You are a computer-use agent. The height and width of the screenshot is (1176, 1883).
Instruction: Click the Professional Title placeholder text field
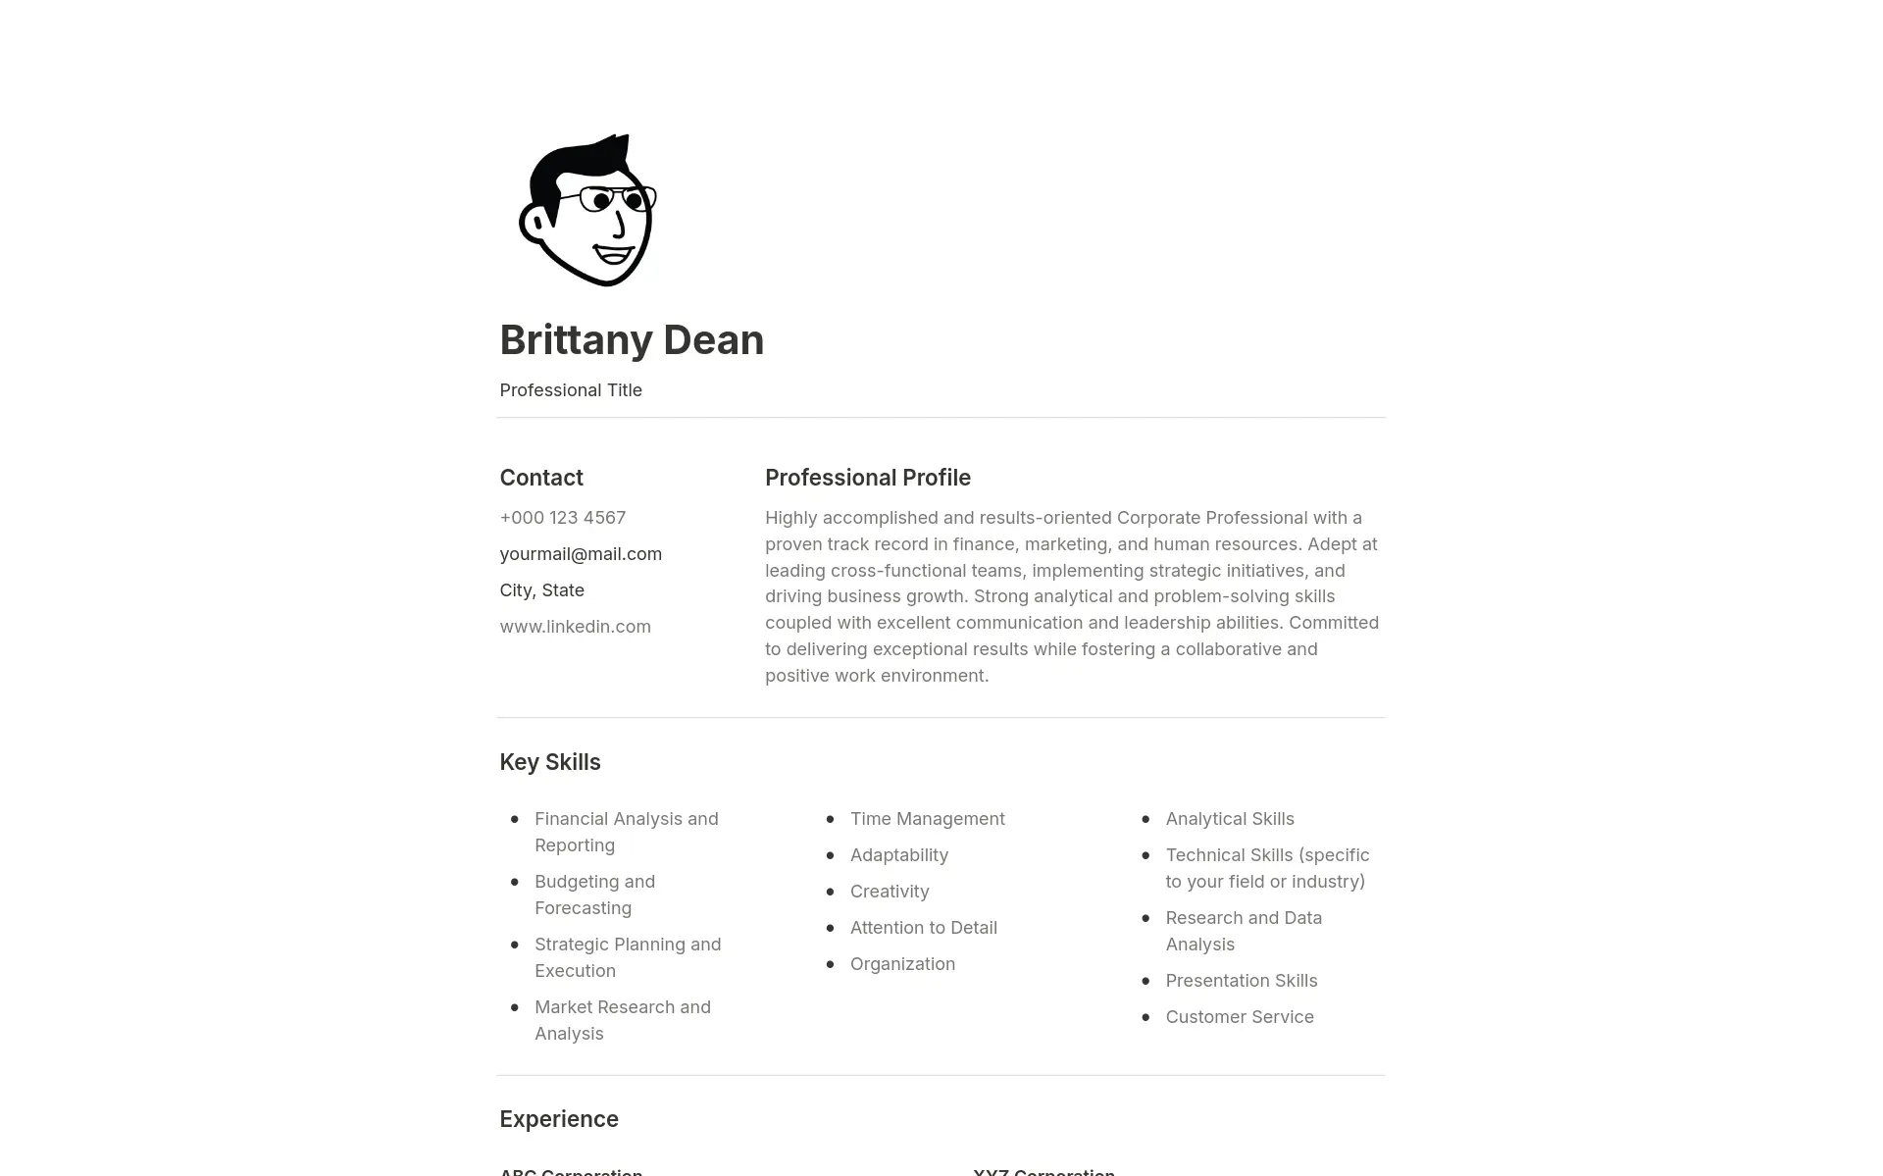pos(571,388)
